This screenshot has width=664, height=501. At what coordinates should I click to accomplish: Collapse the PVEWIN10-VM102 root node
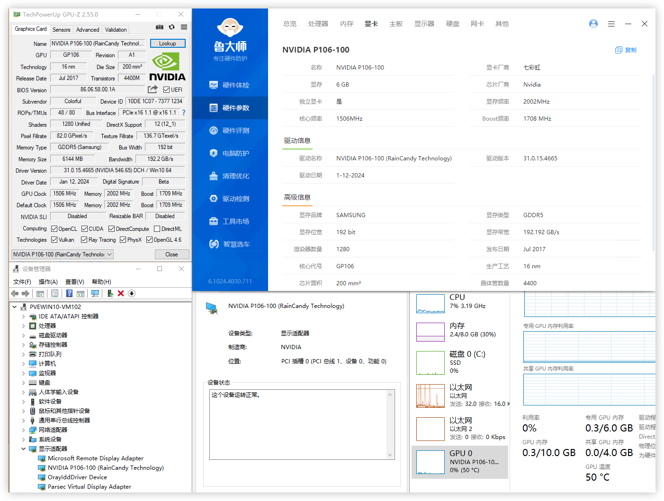[x=14, y=307]
